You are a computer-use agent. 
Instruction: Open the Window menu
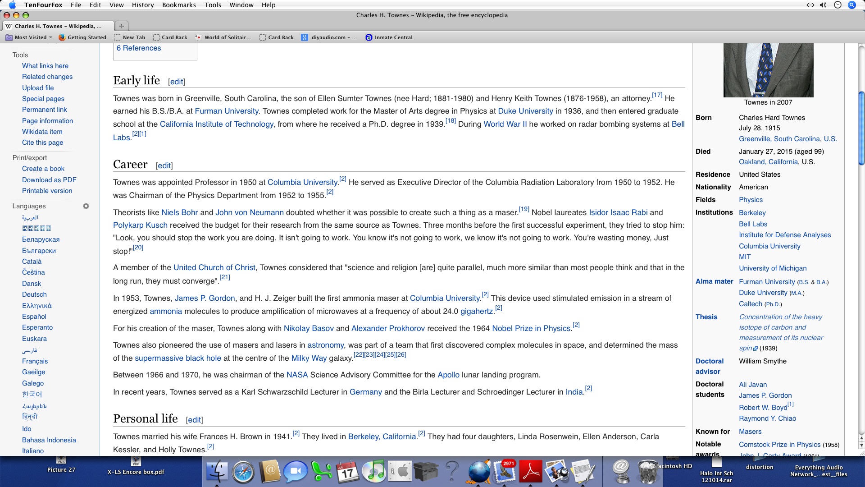click(241, 5)
